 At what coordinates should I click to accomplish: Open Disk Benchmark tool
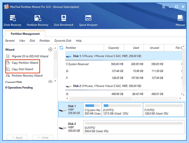pos(64,20)
